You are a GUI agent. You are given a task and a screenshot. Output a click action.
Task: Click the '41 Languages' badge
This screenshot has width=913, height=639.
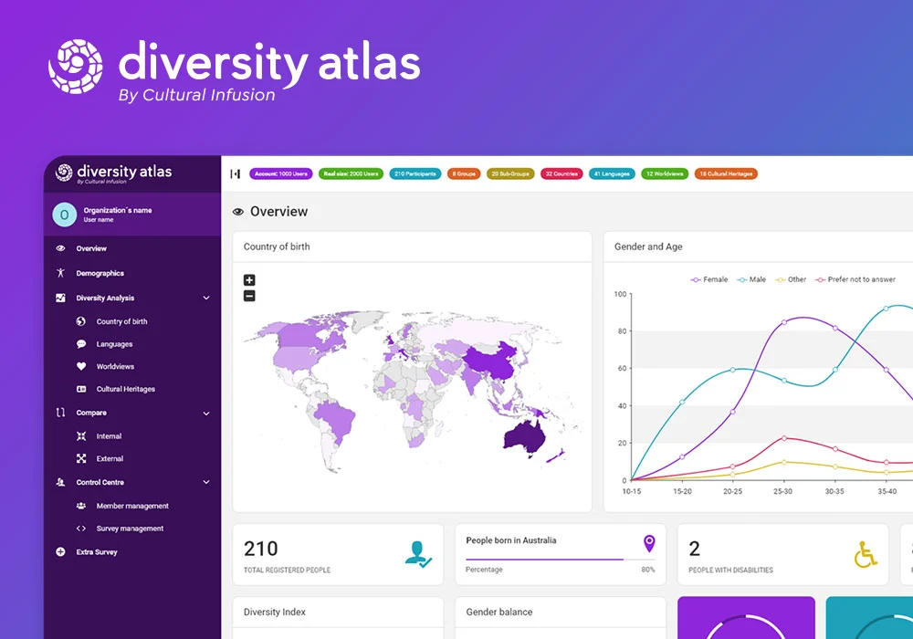pyautogui.click(x=612, y=174)
